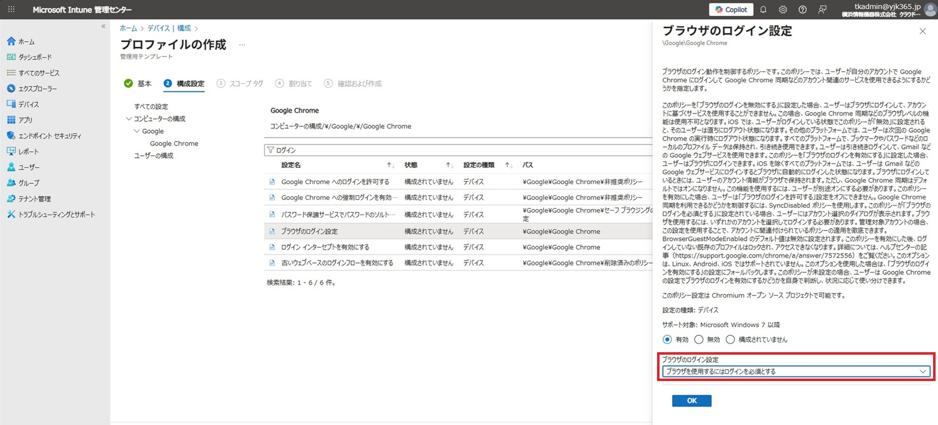Viewport: 938px width, 425px height.
Task: Select the 有効 radio button
Action: [667, 340]
